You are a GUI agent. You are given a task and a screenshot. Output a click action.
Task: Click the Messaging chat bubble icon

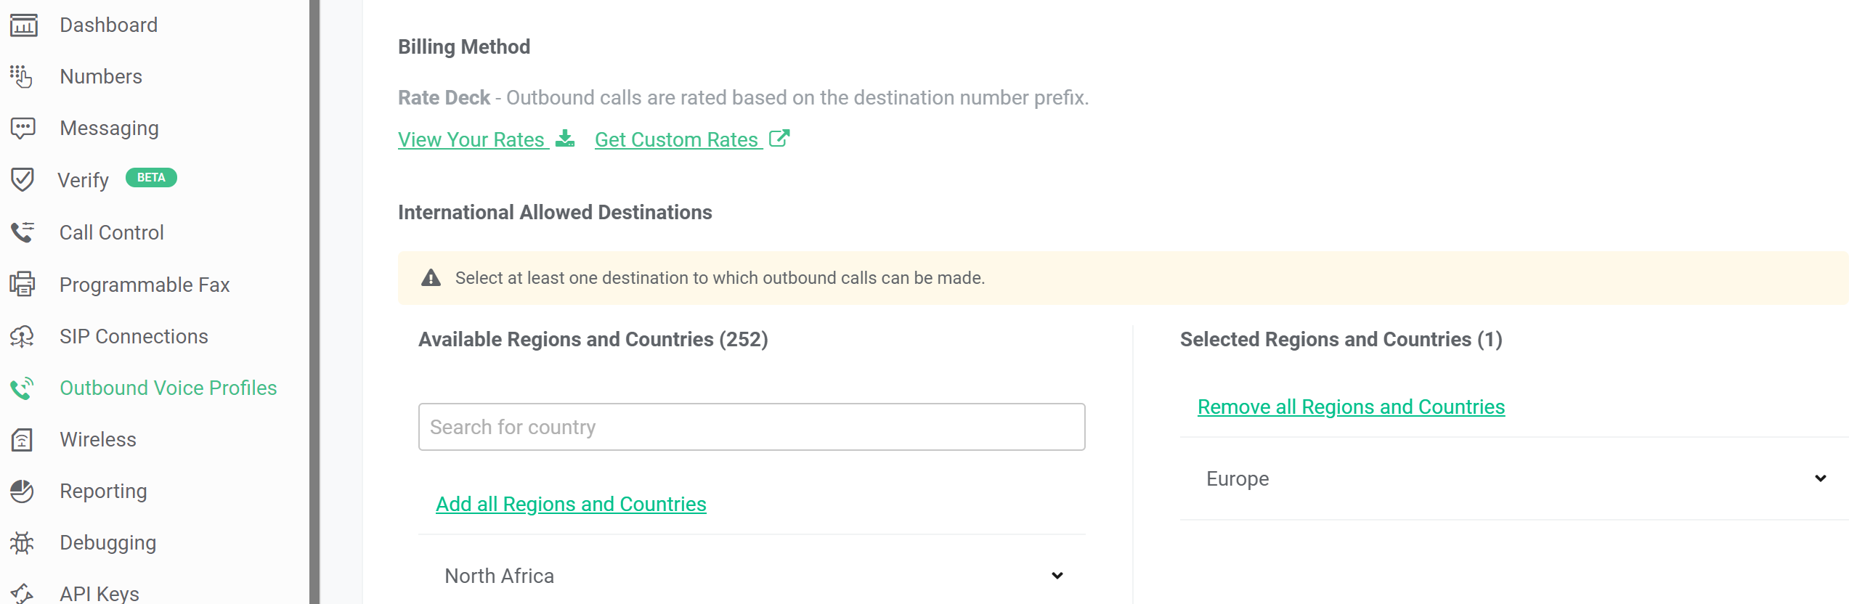coord(23,128)
